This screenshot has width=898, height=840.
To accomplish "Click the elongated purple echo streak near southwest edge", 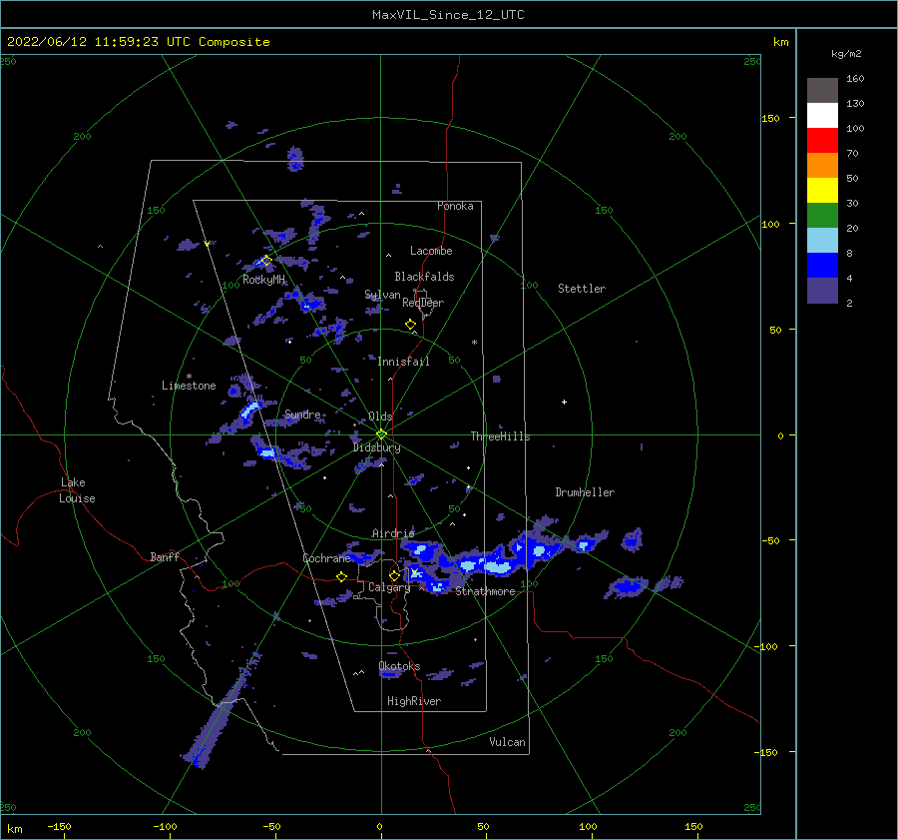I will click(x=221, y=711).
